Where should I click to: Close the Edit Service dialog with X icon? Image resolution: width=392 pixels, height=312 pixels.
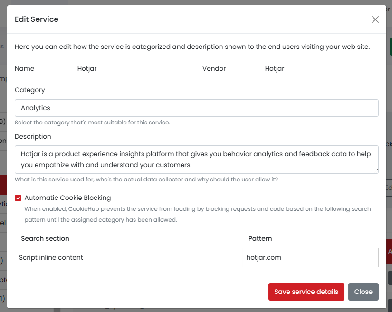[x=375, y=19]
